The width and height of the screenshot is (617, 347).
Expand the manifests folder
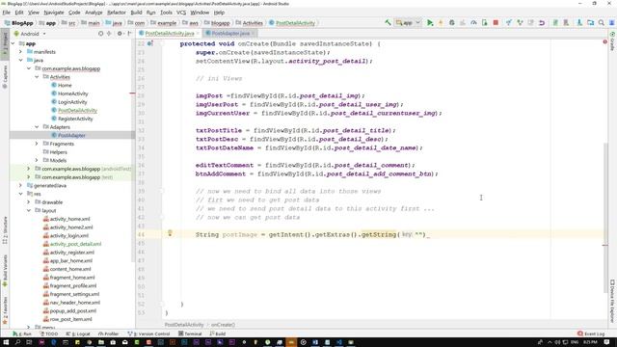click(x=21, y=52)
